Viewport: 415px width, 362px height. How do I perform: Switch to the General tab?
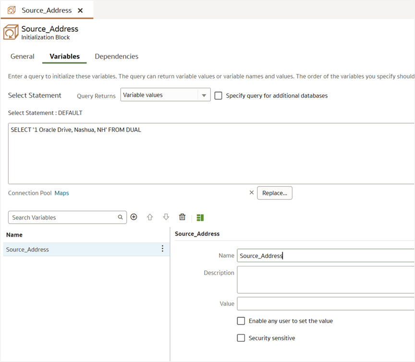(22, 56)
